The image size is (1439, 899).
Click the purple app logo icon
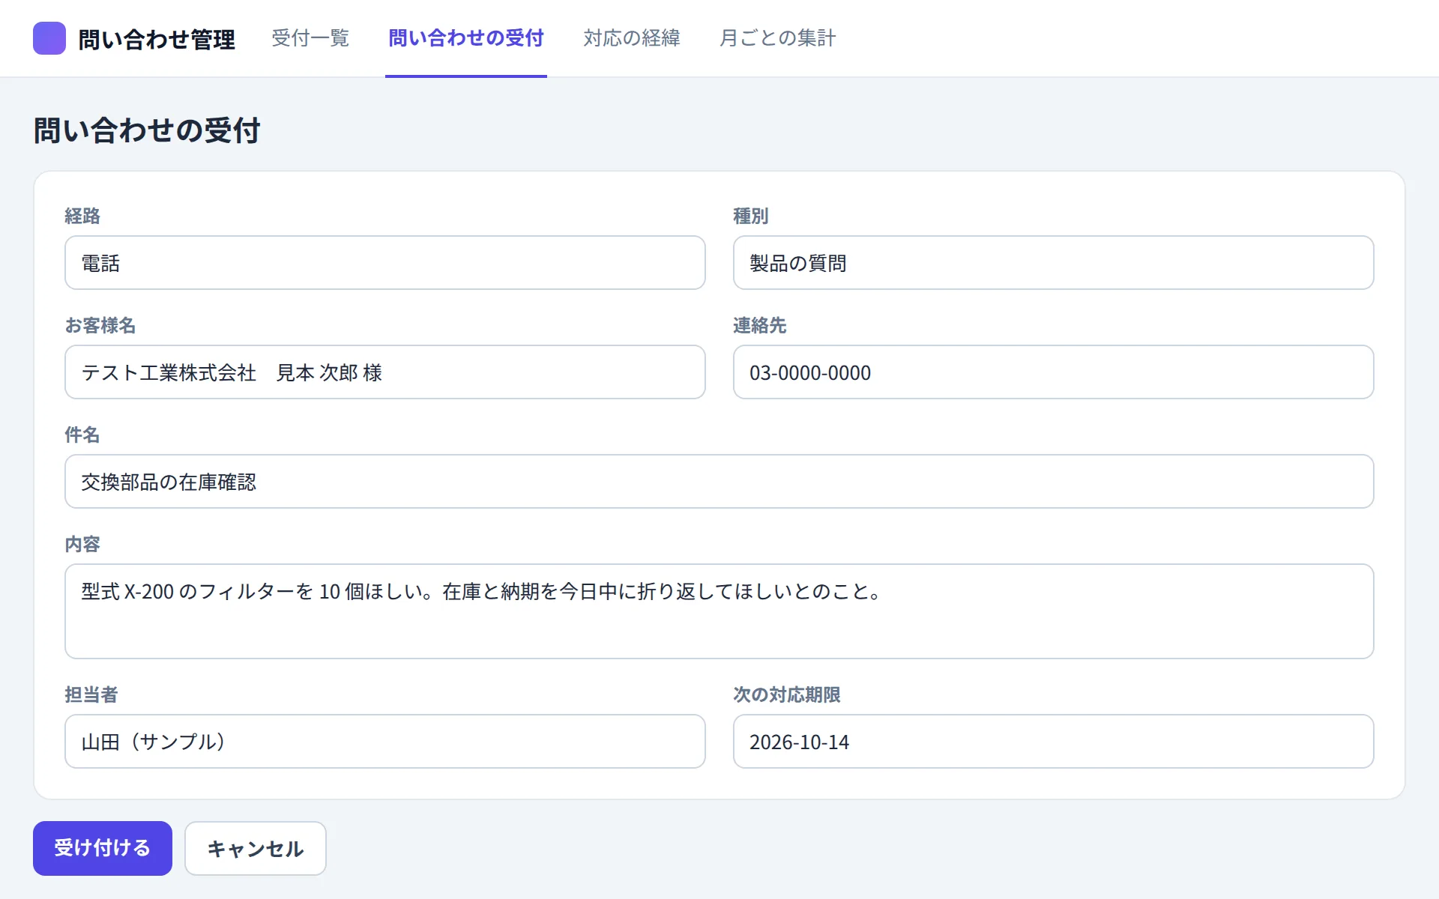coord(49,38)
